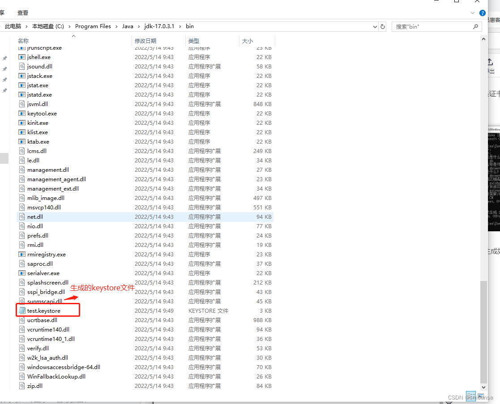Select the w2k_lsa_auth.dll file name
This screenshot has height=404, width=500.
click(x=47, y=358)
